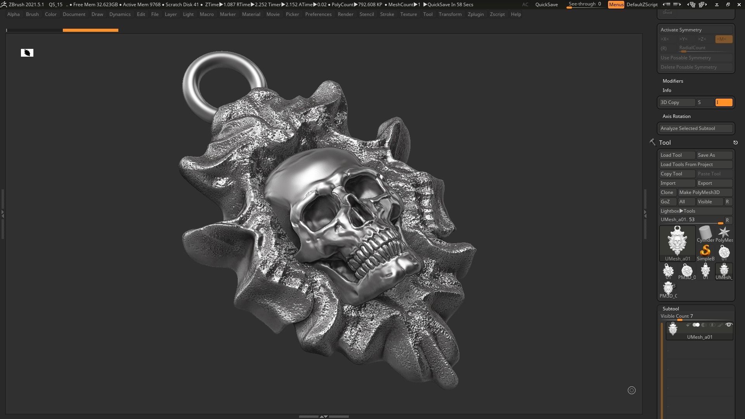Toggle Activate Symmetry
Viewport: 745px width, 419px height.
coord(696,30)
